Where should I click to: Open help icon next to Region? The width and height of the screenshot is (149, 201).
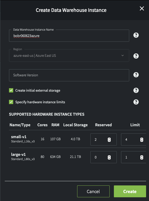[x=136, y=56]
